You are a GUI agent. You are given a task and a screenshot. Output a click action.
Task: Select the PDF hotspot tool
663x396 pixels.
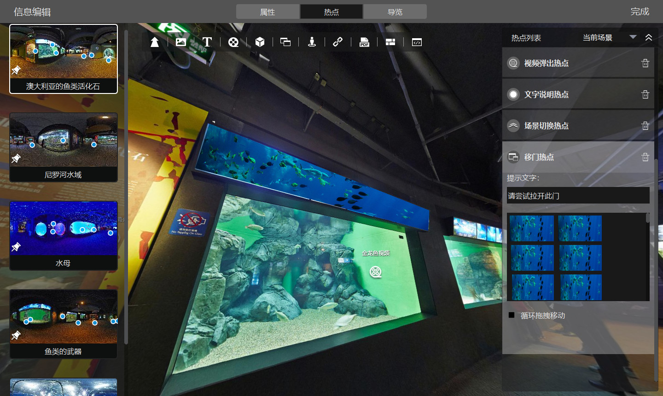[364, 42]
